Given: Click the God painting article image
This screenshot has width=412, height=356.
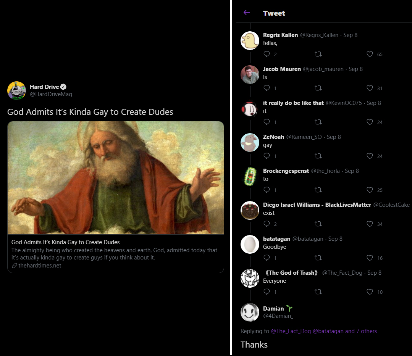Looking at the screenshot, I should (x=115, y=178).
